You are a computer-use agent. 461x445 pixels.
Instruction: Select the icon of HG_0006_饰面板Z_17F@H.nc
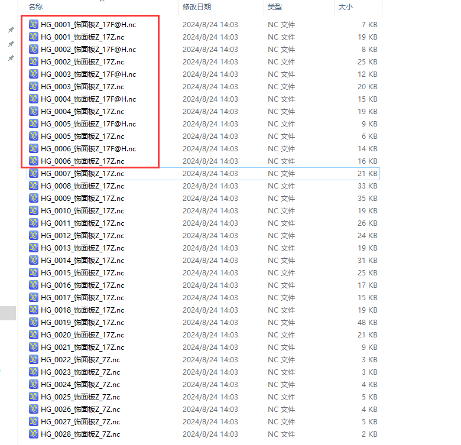tap(34, 148)
